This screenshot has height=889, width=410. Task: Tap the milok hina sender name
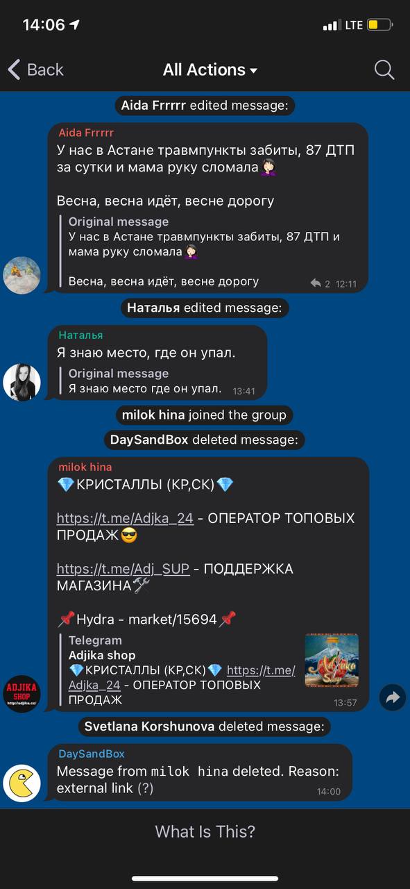[x=85, y=467]
